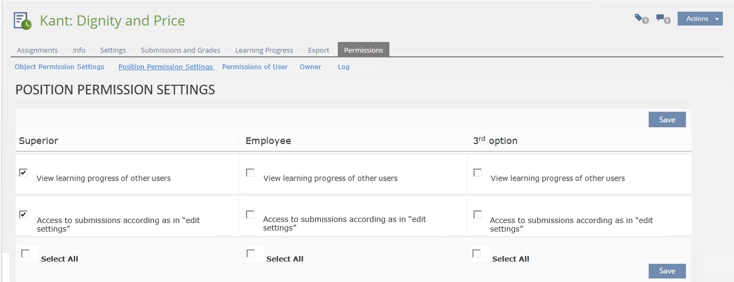The height and width of the screenshot is (282, 734).
Task: Click the comments speech bubble icon
Action: pos(663,19)
